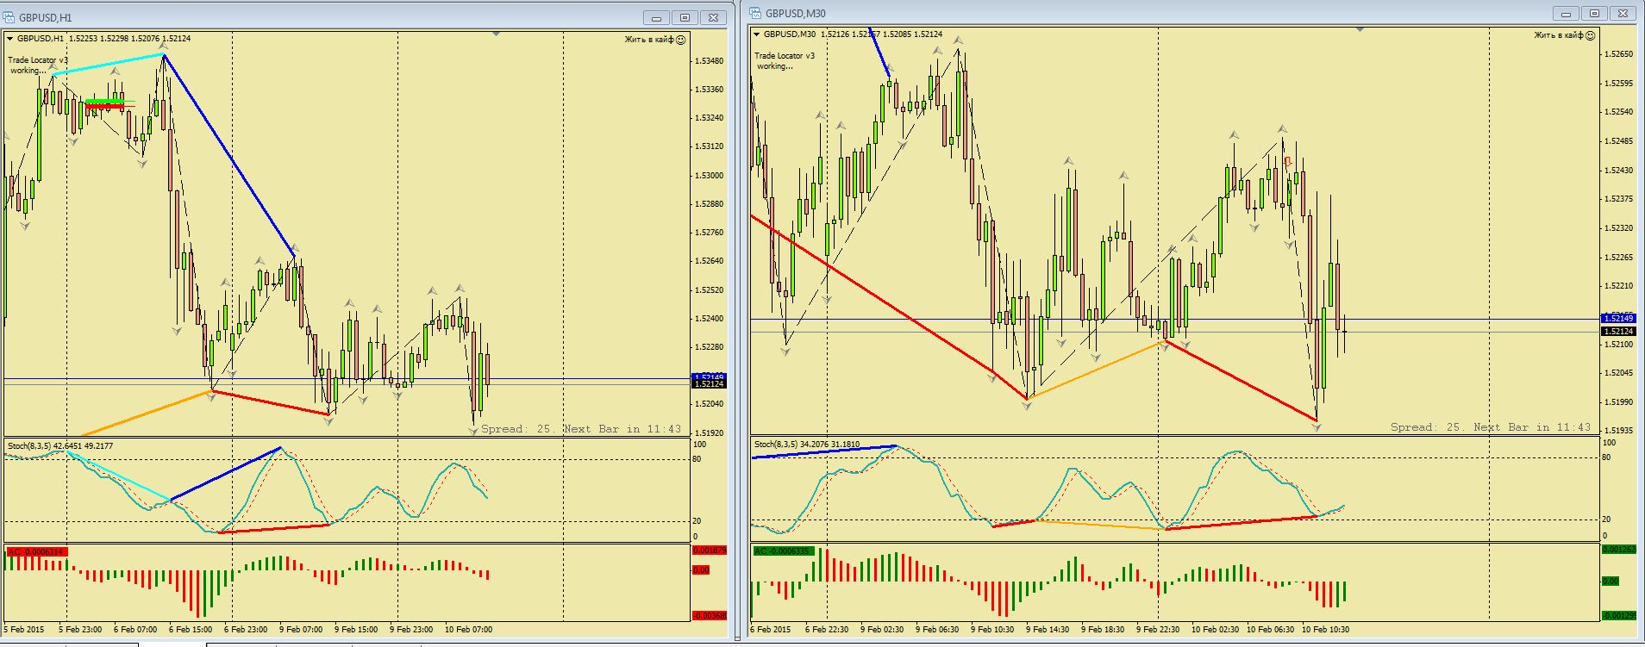Click the chart icon in GBPUSD,M30 title bar
This screenshot has height=647, width=1645.
click(755, 13)
